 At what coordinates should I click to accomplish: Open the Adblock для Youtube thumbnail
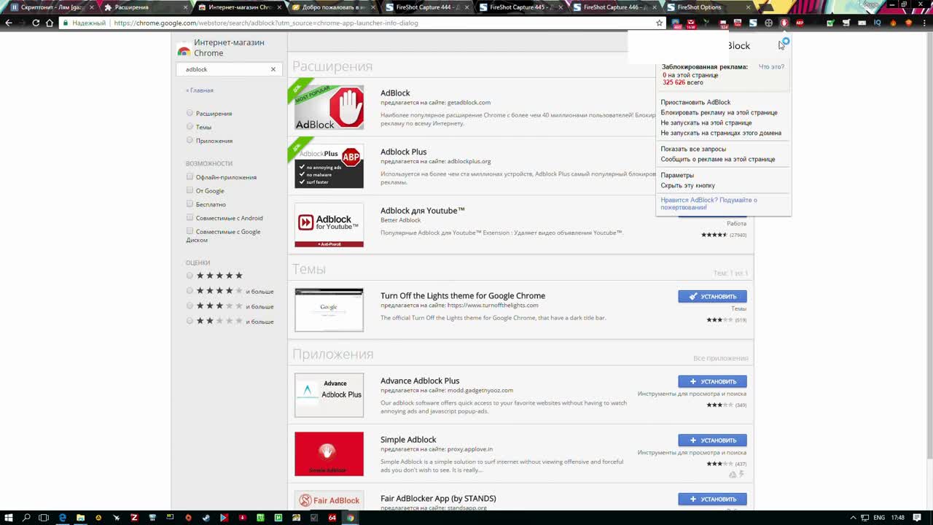click(329, 225)
